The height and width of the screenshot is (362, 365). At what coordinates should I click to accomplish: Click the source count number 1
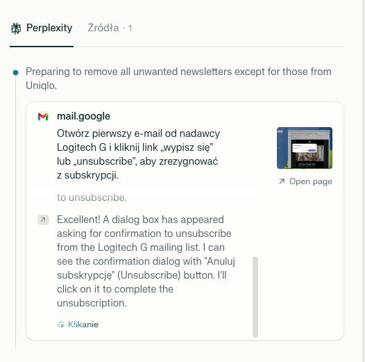click(130, 28)
